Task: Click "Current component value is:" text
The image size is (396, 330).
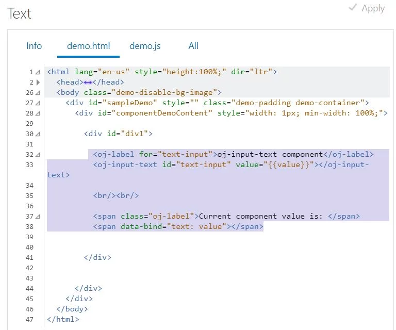Action: (x=260, y=216)
